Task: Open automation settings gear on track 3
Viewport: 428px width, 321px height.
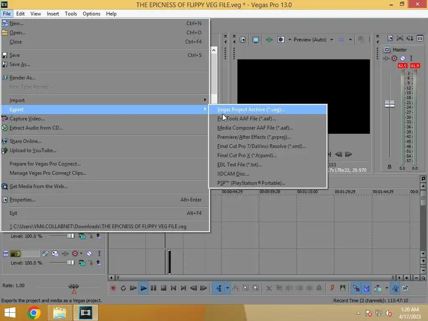Action: [x=75, y=254]
